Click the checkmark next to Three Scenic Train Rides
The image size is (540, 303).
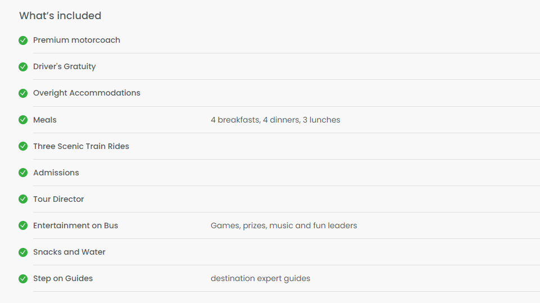(x=23, y=146)
